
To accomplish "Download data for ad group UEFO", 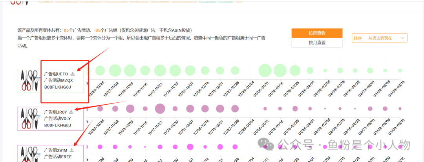I will (x=72, y=74).
